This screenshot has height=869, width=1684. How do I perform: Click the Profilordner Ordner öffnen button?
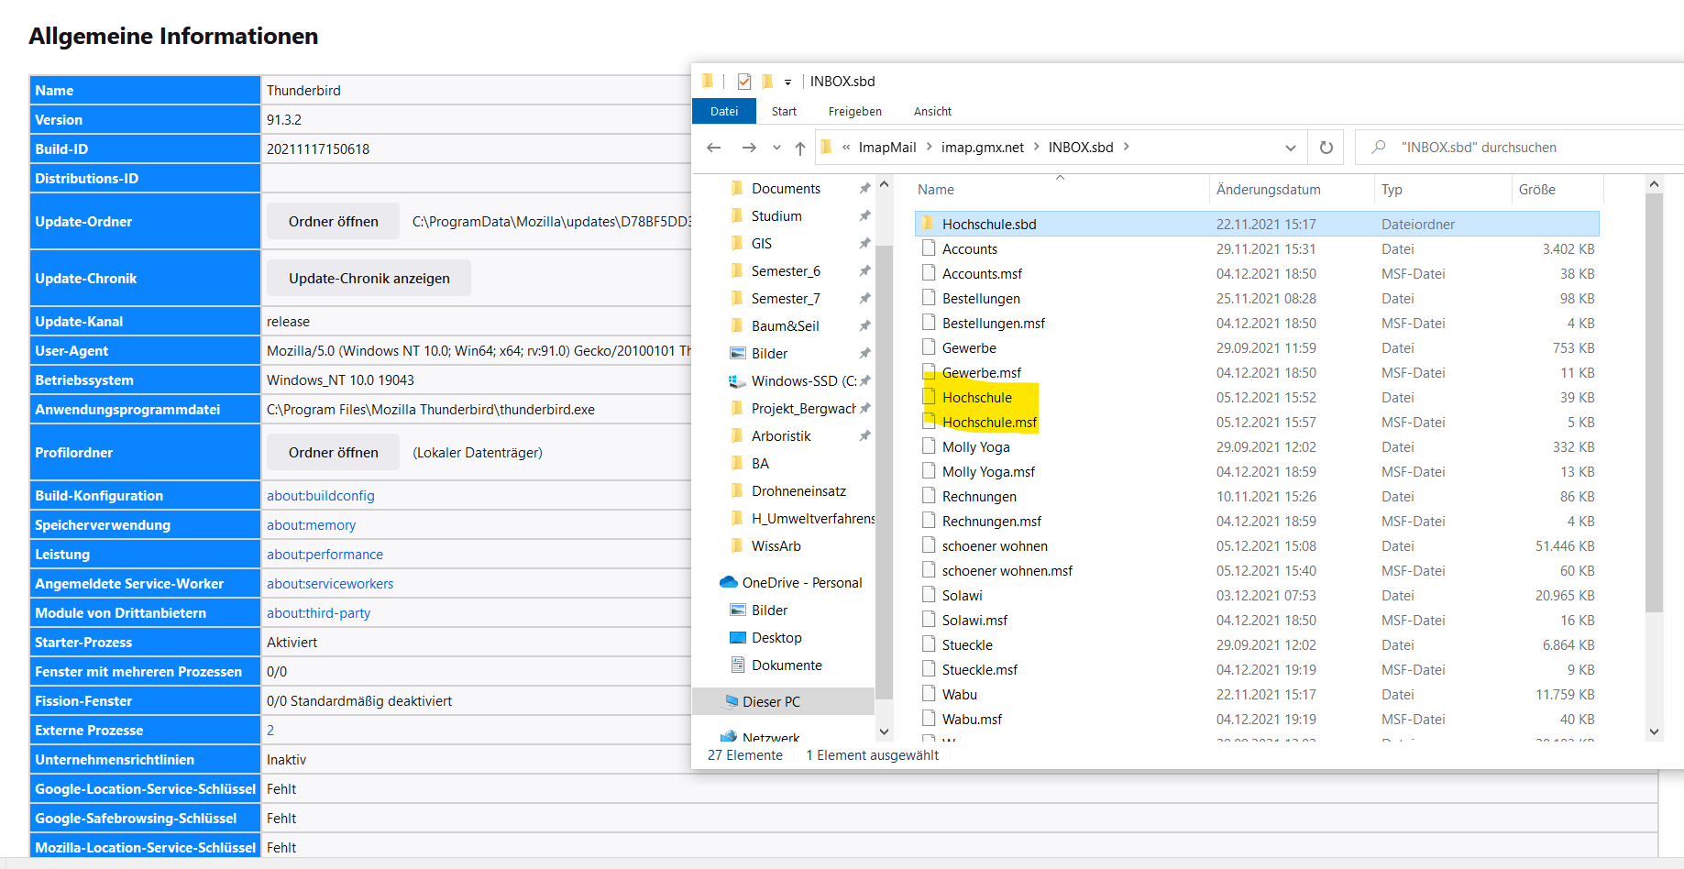(333, 453)
